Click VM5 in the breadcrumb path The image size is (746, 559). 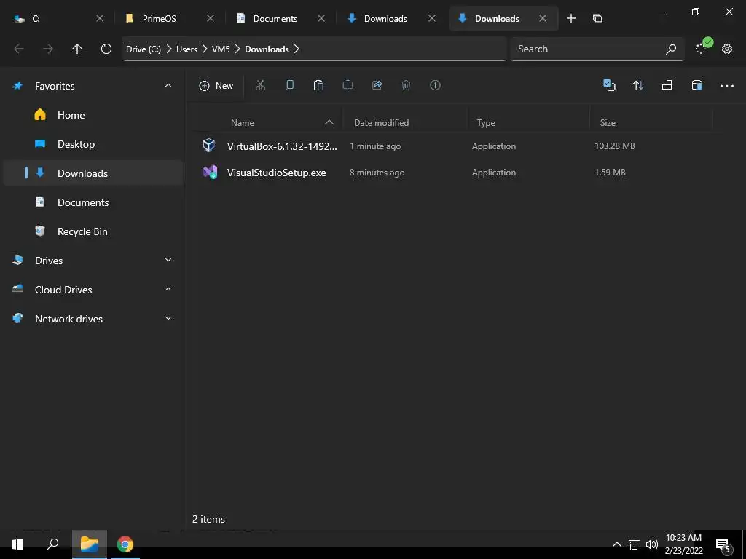click(221, 49)
